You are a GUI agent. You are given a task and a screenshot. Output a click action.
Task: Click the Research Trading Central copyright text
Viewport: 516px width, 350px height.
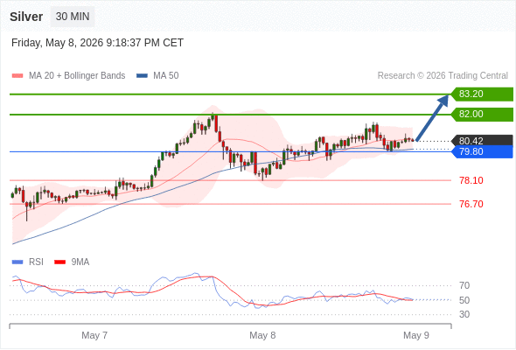point(443,76)
